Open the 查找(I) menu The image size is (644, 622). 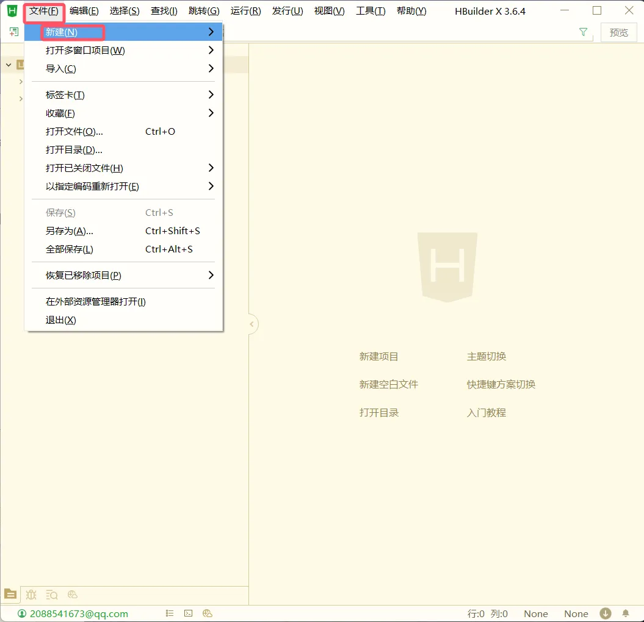point(164,11)
